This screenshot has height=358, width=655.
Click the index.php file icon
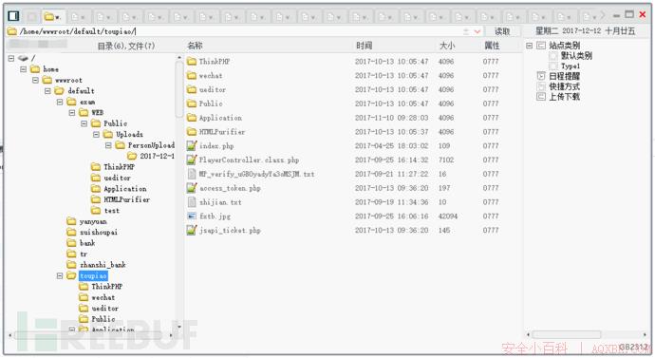(x=192, y=146)
